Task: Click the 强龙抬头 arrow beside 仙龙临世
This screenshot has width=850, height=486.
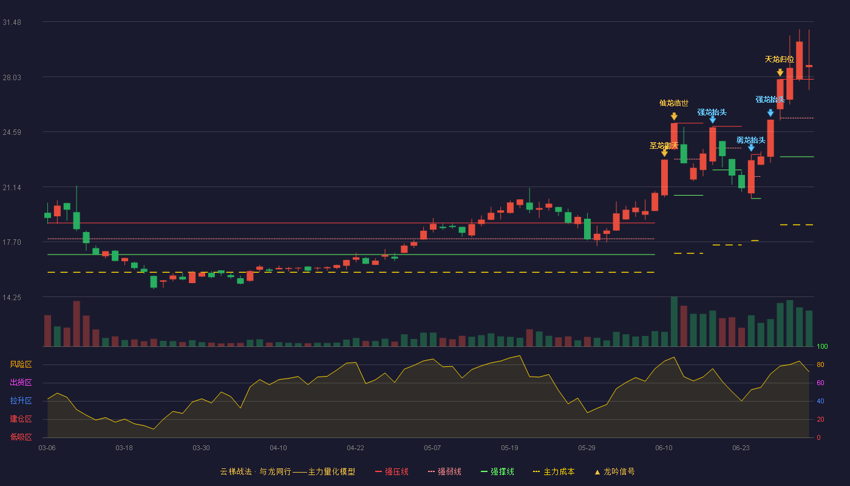Action: point(713,120)
